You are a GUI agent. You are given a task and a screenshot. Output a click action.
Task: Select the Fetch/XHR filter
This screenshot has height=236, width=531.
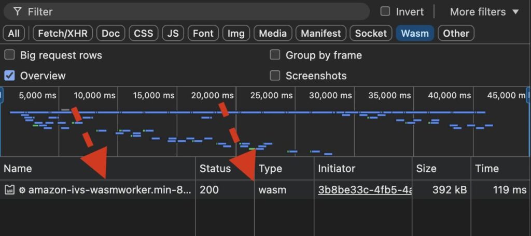point(63,33)
